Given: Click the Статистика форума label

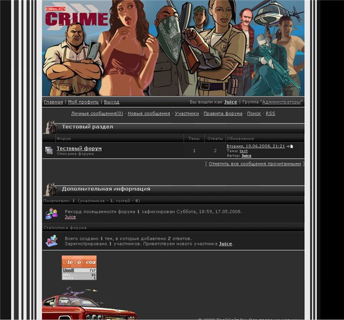Looking at the screenshot, I should [65, 228].
